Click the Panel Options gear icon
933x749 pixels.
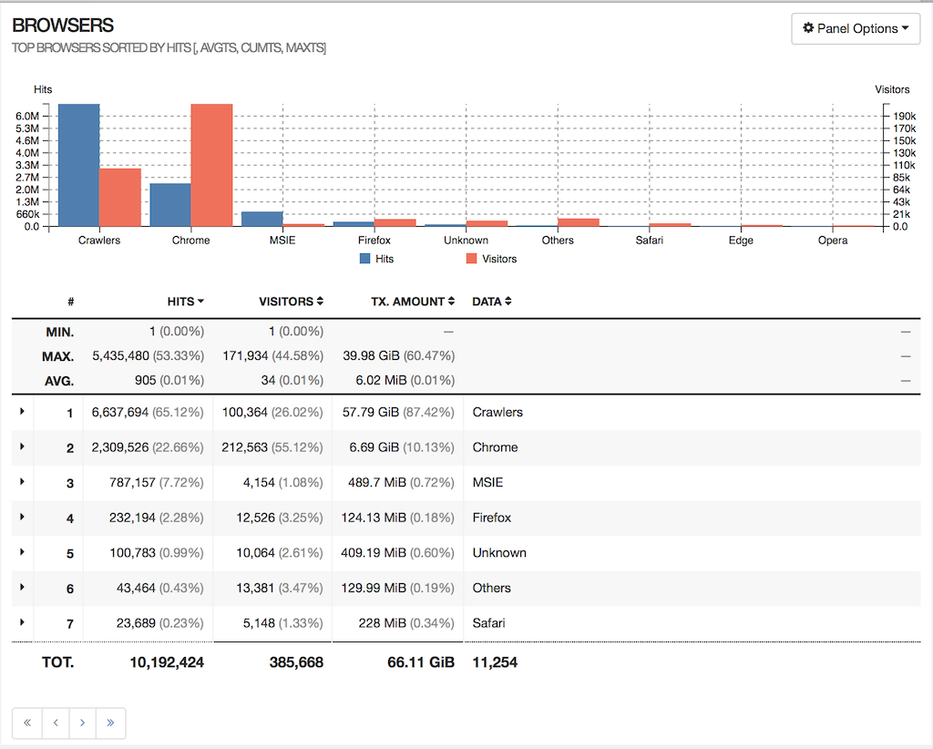[x=809, y=28]
